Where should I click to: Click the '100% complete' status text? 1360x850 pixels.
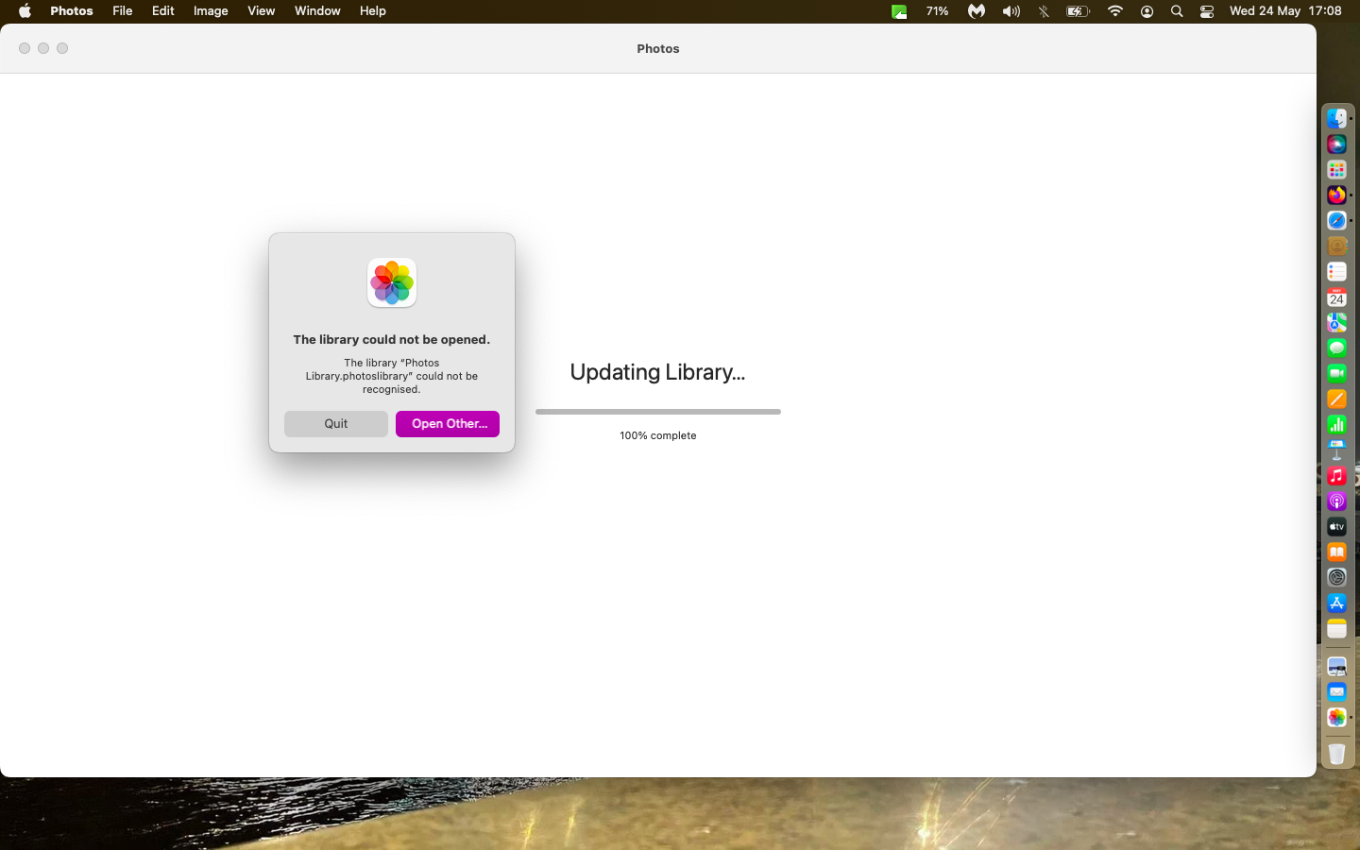pyautogui.click(x=658, y=435)
